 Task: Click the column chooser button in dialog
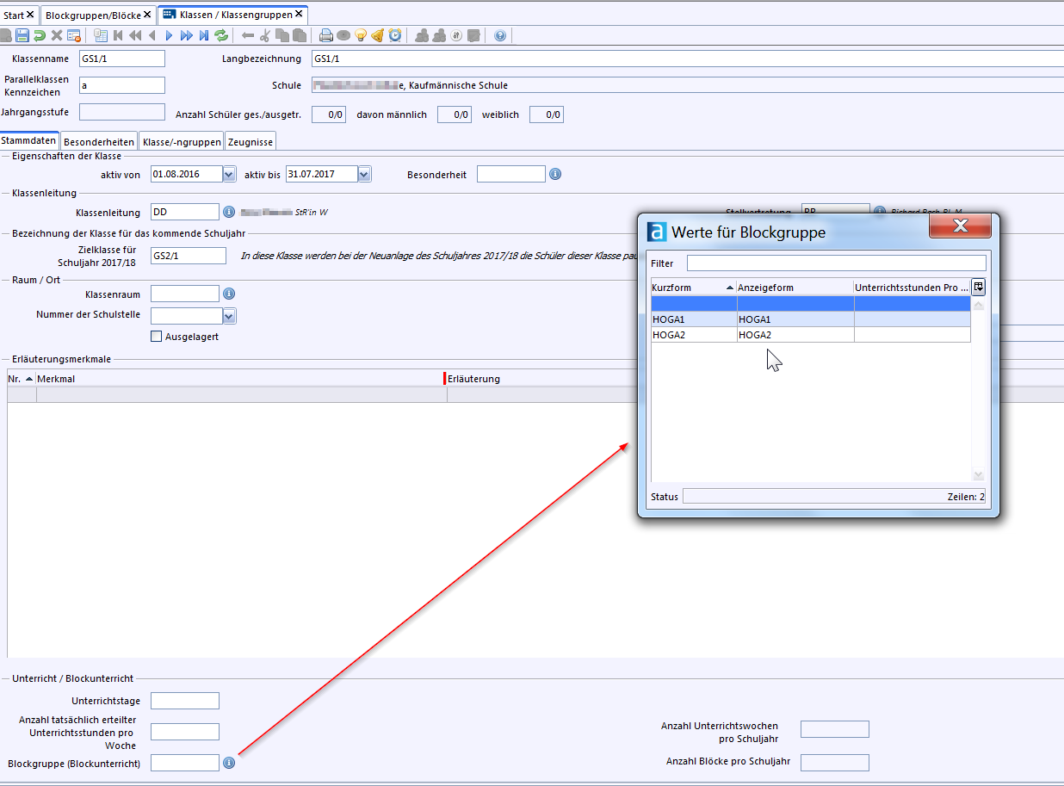click(979, 288)
